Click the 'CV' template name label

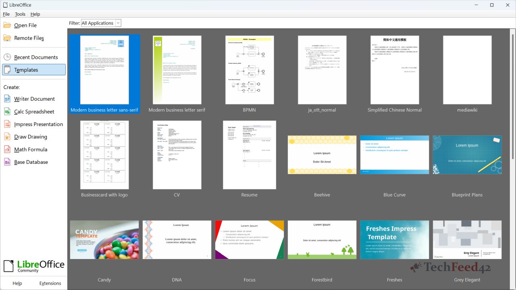177,195
